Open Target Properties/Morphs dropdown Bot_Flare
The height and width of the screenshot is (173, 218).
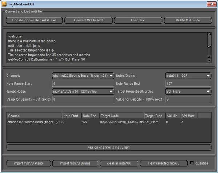tap(188, 92)
